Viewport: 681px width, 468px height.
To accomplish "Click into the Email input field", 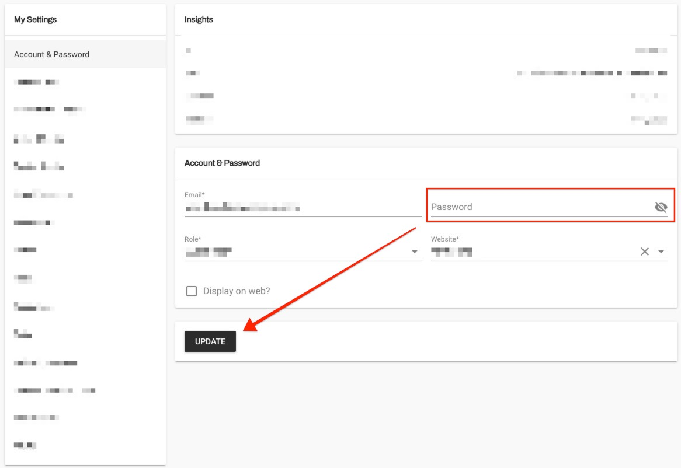I will (301, 208).
